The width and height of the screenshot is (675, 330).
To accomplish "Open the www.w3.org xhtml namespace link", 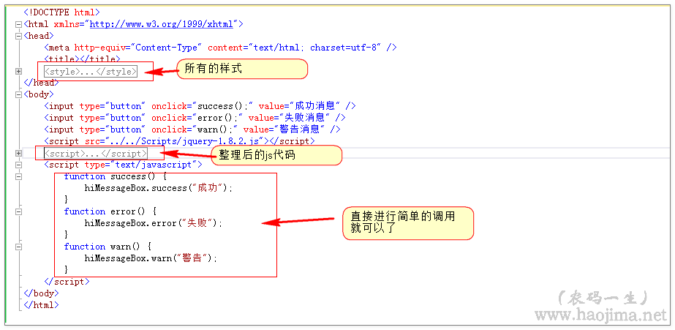I will pyautogui.click(x=162, y=24).
